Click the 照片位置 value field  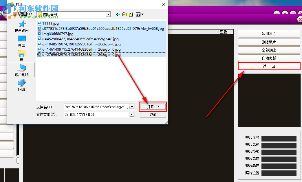279,173
